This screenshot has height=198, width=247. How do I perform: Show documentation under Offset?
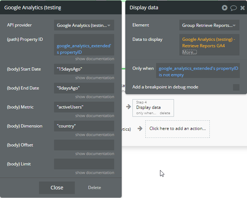[x=95, y=154]
